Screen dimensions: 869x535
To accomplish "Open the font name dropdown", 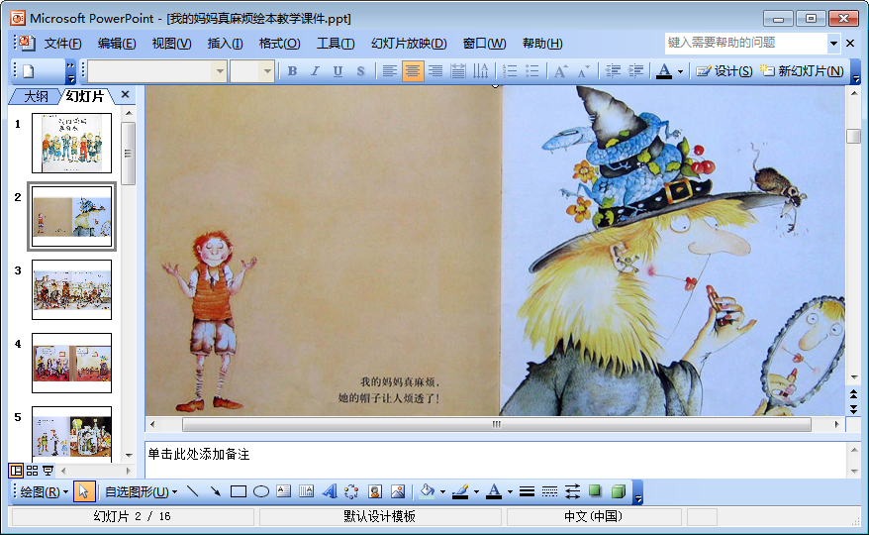I will (x=220, y=71).
